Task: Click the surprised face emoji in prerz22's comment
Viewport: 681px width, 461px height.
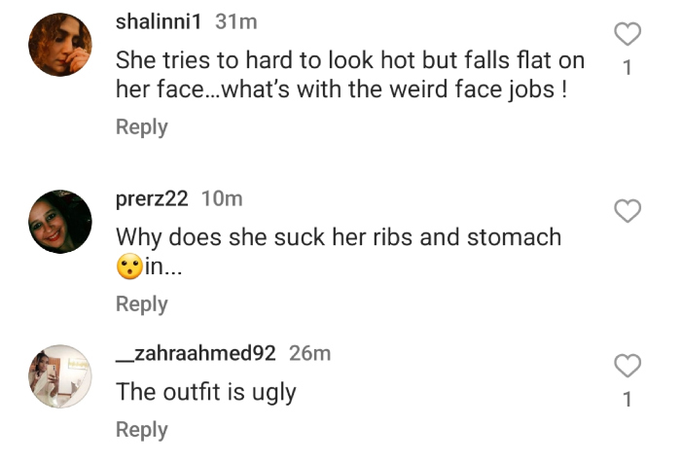Action: (x=128, y=266)
